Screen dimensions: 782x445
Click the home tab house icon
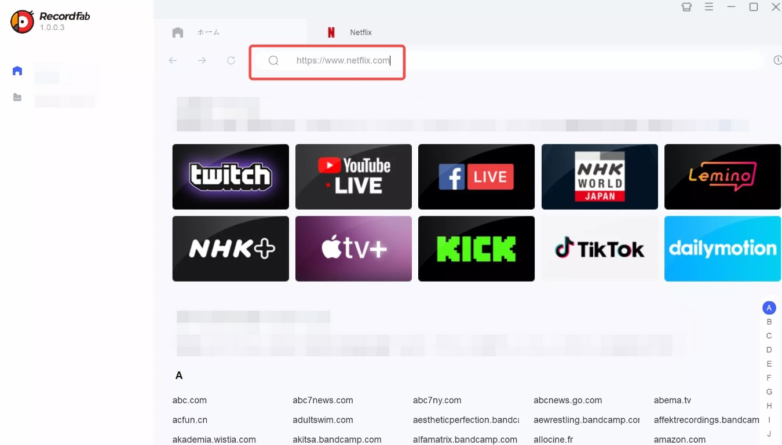(178, 32)
